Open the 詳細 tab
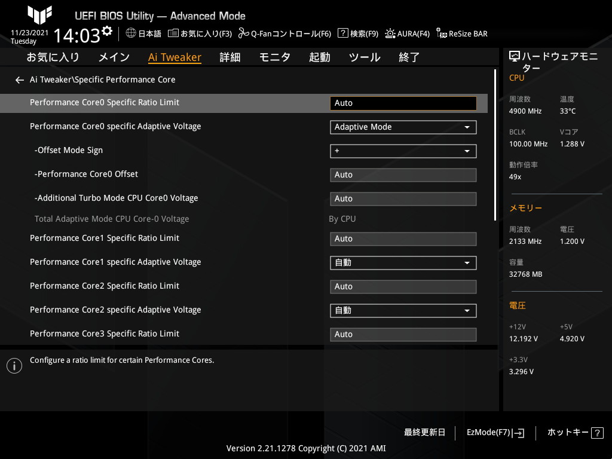The height and width of the screenshot is (459, 612). click(230, 57)
